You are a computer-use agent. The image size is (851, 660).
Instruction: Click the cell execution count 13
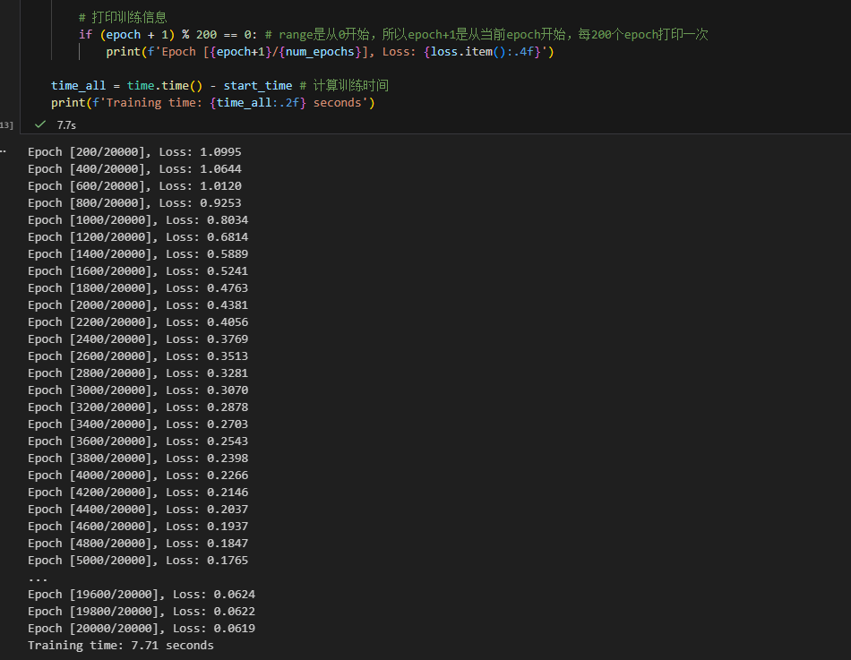(x=6, y=124)
